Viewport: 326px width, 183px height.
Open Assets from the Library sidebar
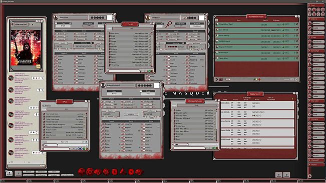coord(318,28)
